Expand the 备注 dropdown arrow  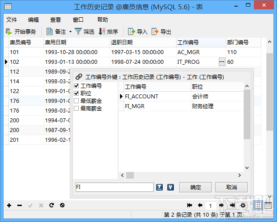point(70,32)
